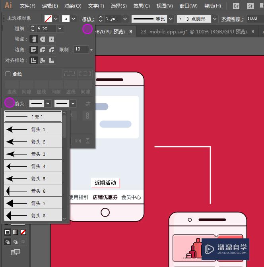Expand the 粗细 weight dropdown in stroke panel
Image resolution: width=264 pixels, height=267 pixels.
pyautogui.click(x=60, y=28)
